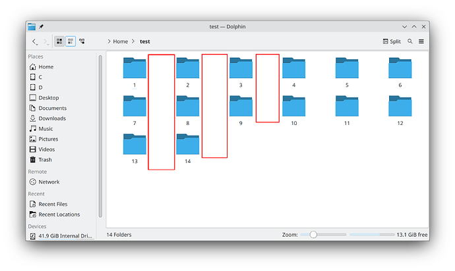The image size is (455, 271).
Task: Open the hamburger menu
Action: tap(421, 41)
